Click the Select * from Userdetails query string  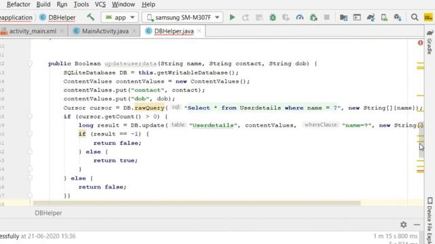pyautogui.click(x=262, y=108)
